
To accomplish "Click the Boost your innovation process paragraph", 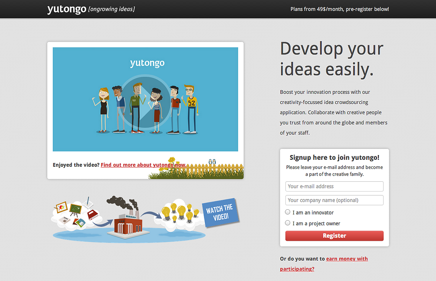I will [334, 112].
